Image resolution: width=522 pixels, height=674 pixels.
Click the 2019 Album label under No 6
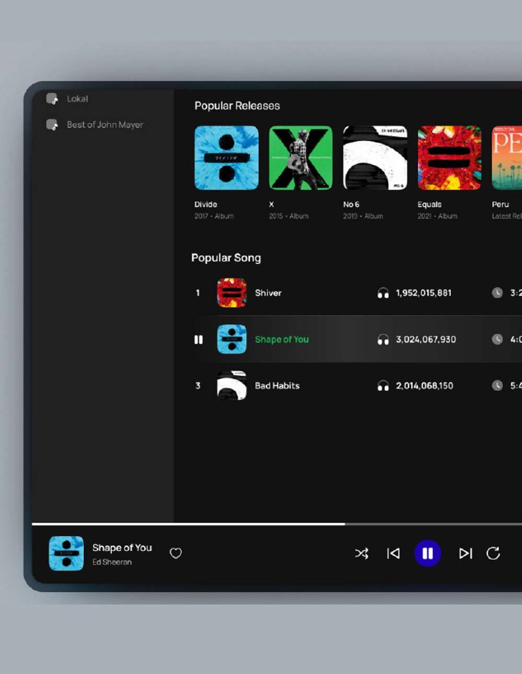(363, 216)
